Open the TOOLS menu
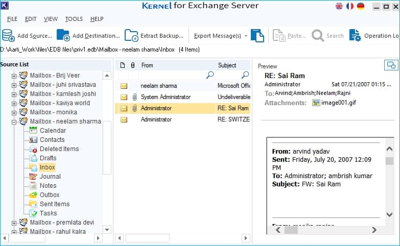 [74, 19]
